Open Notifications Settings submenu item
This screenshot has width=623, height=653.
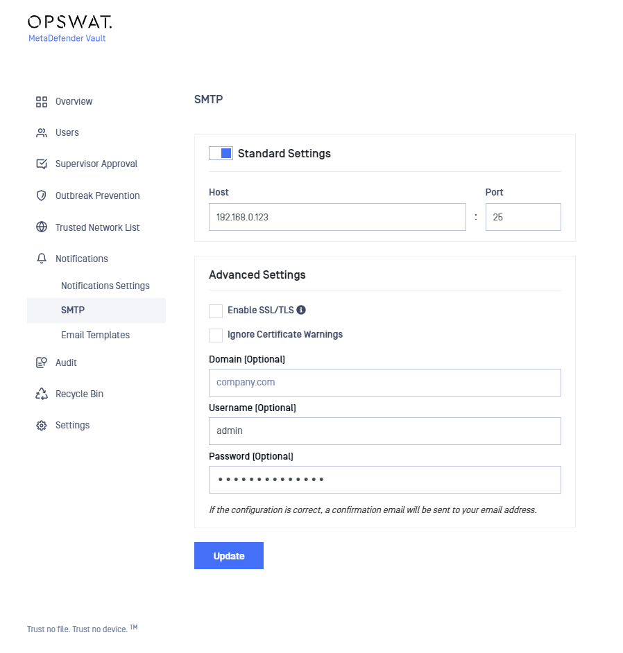click(x=105, y=286)
